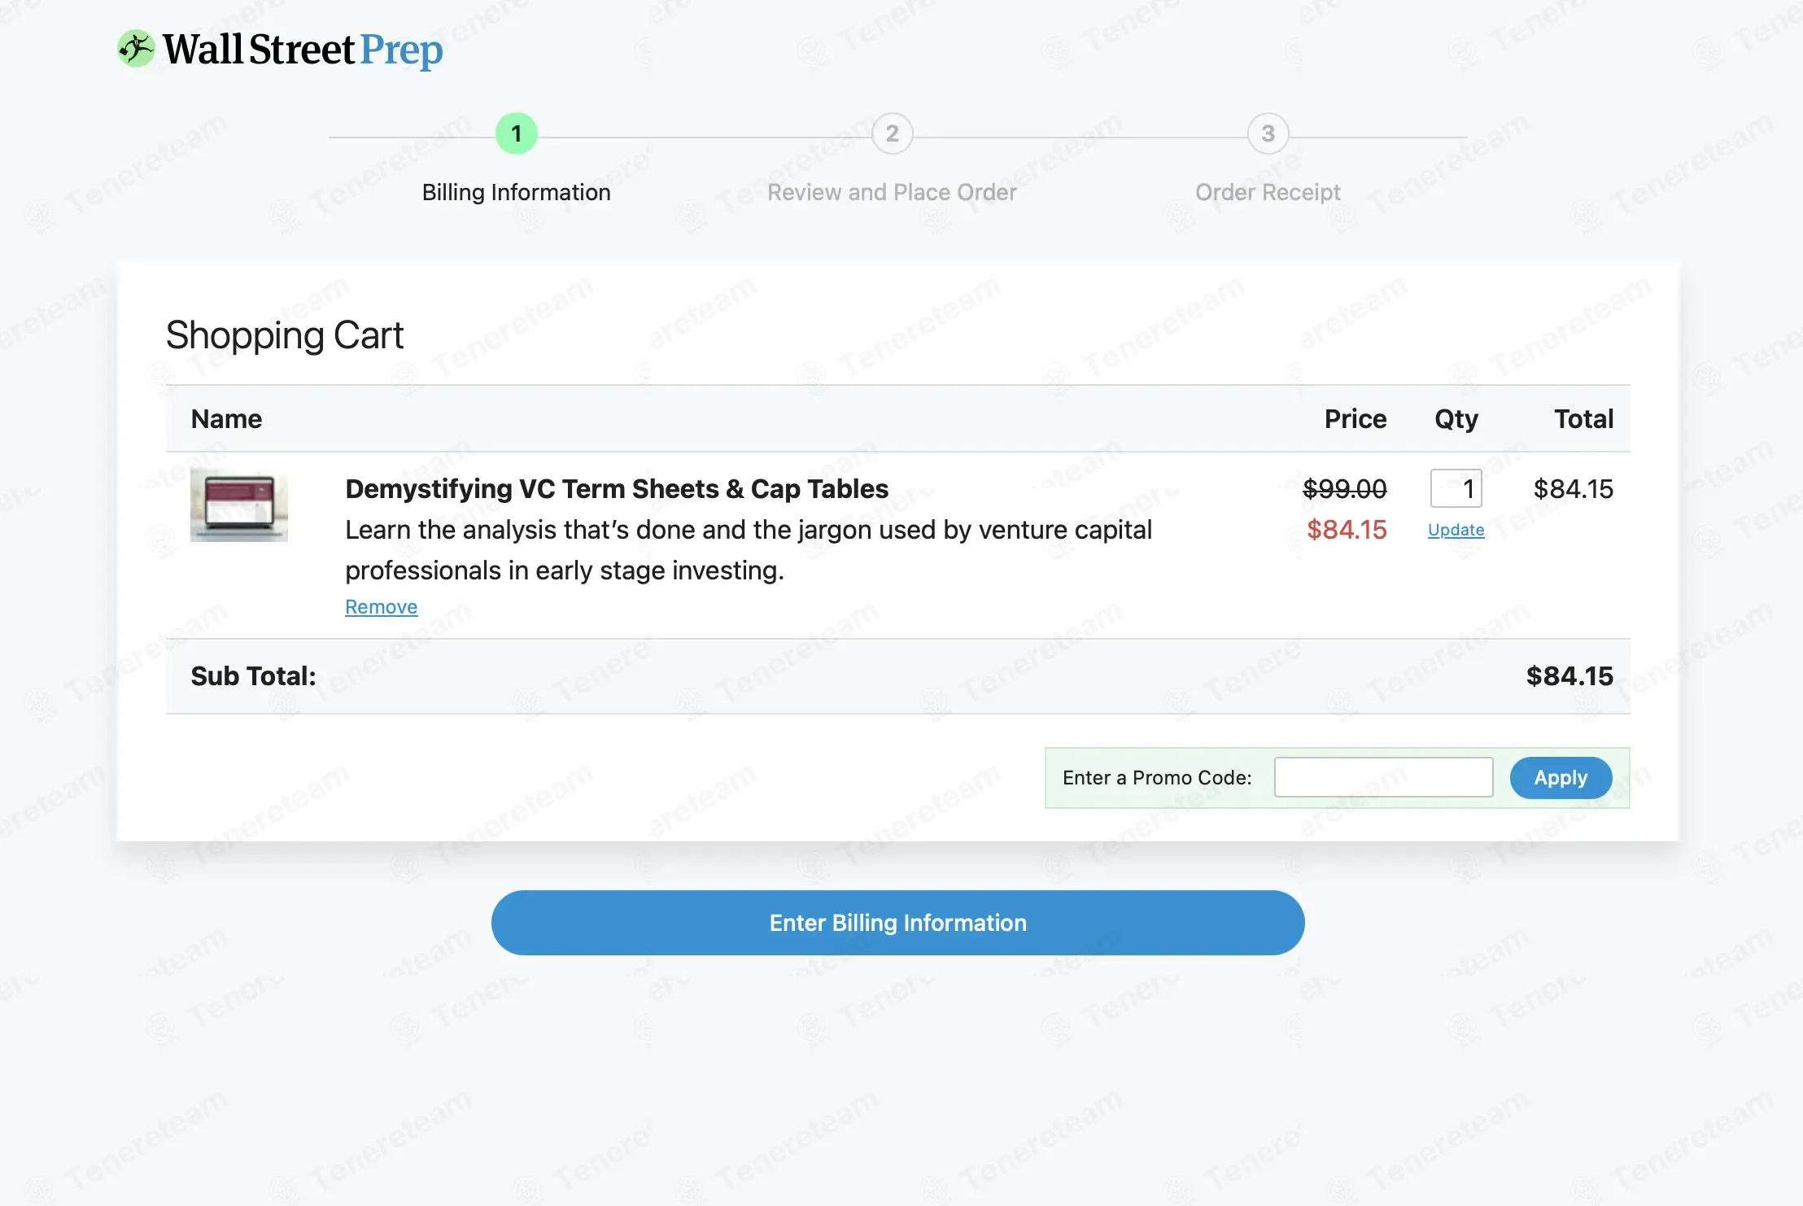
Task: Select the step 3 circle indicator
Action: (1268, 133)
